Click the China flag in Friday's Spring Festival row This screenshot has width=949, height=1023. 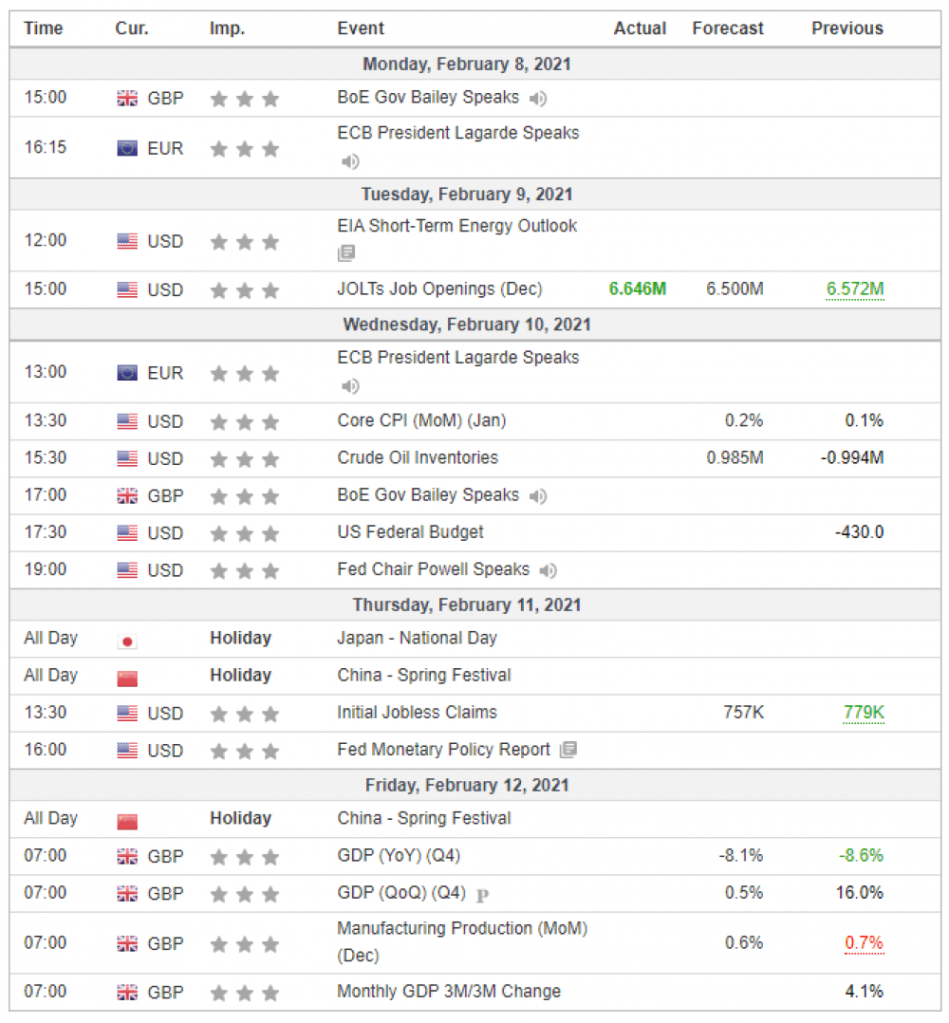127,822
